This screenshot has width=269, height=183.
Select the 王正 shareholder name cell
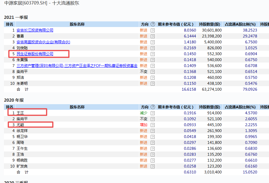(20, 113)
